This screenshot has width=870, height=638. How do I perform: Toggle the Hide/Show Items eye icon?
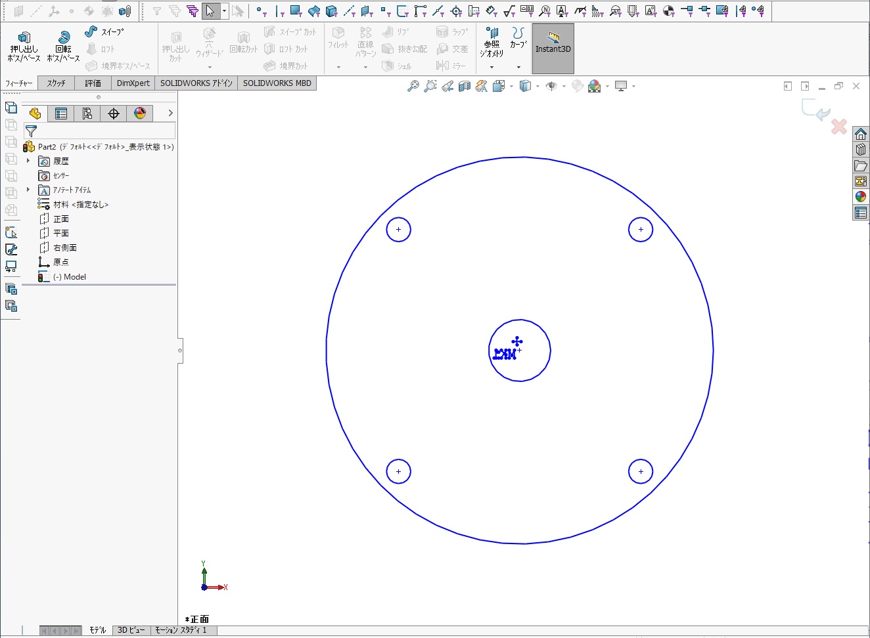point(551,86)
